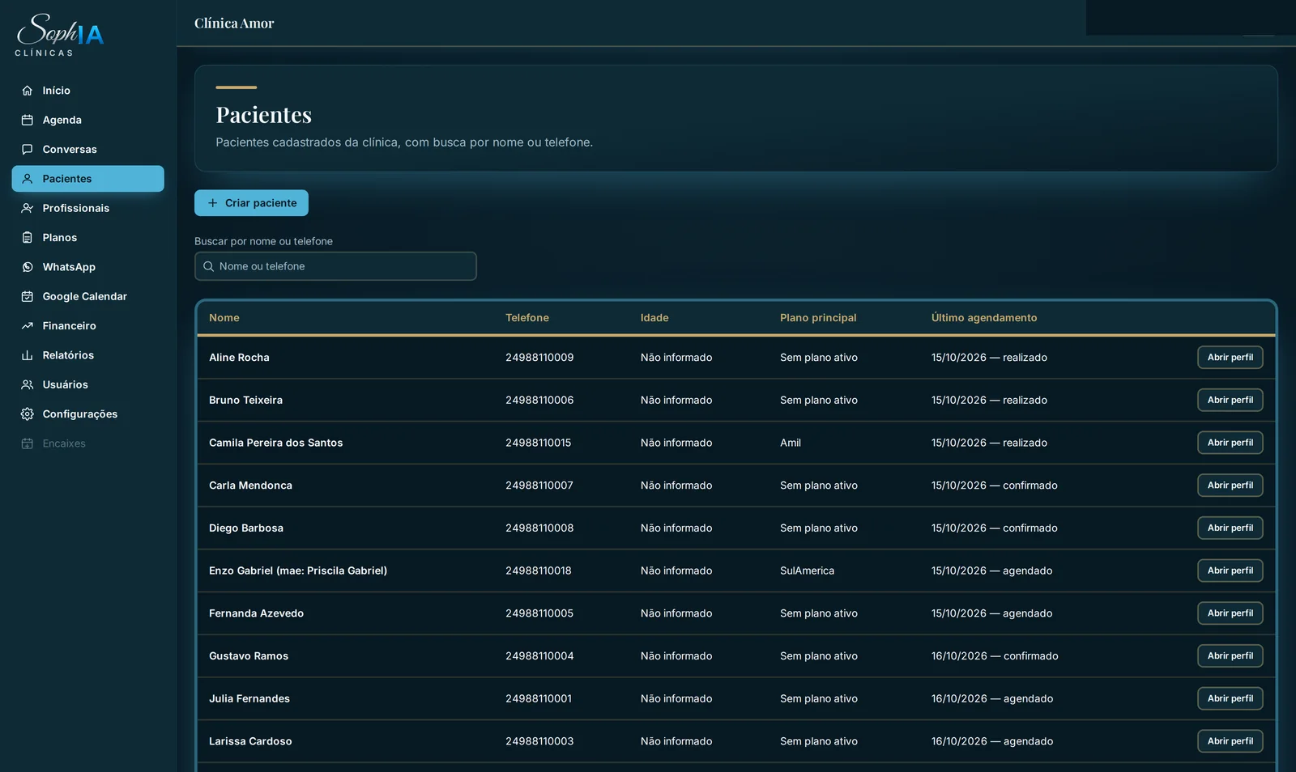Click Abrir perfil for Carla Mendonca
The width and height of the screenshot is (1296, 772).
tap(1230, 486)
